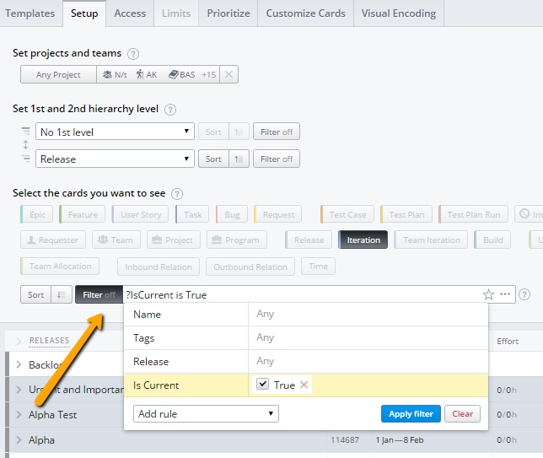543x458 pixels.
Task: Toggle the Time card type
Action: coord(318,266)
